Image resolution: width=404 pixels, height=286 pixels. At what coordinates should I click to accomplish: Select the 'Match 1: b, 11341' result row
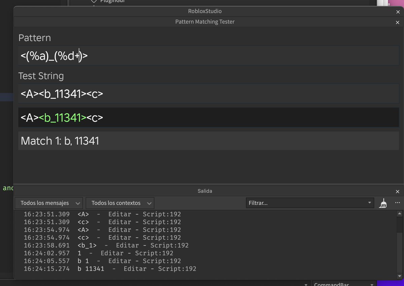135,141
